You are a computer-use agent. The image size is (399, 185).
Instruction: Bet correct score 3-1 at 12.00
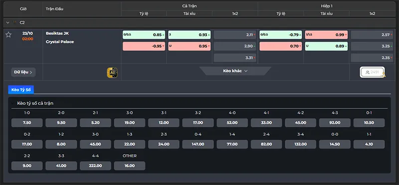point(164,122)
